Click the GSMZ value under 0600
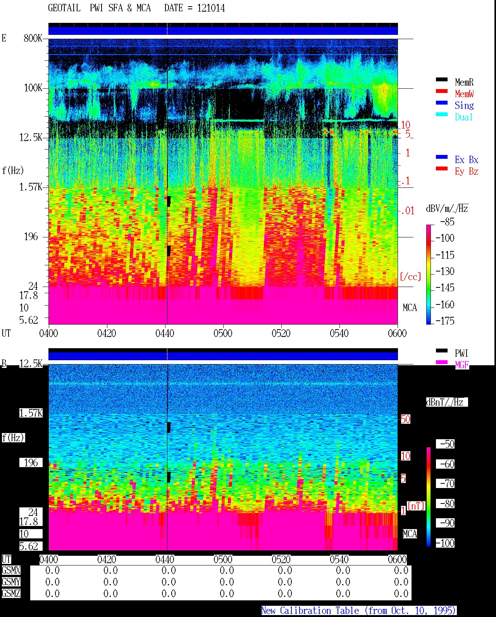 coord(401,594)
